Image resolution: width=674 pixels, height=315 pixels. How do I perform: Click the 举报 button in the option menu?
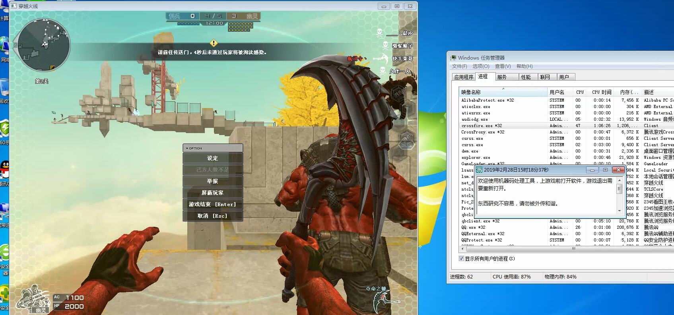pos(213,181)
